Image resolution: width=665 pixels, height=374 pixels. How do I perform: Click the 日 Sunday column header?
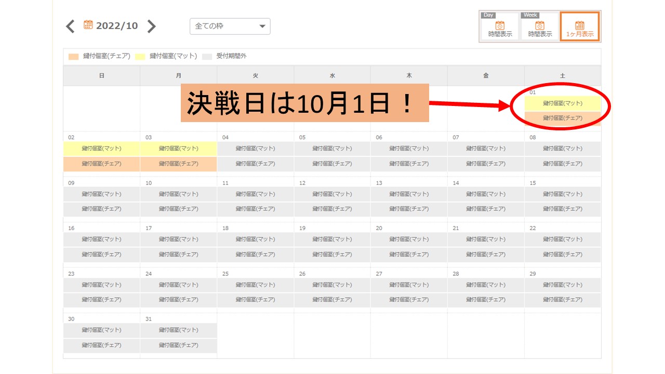pyautogui.click(x=102, y=76)
